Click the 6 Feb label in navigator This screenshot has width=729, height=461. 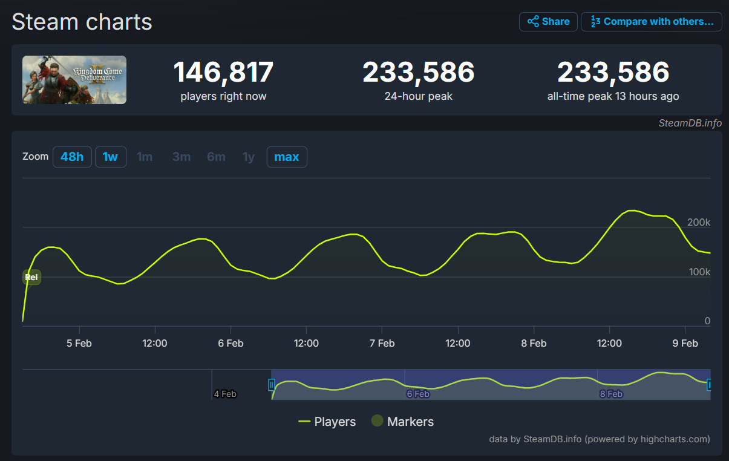(x=418, y=394)
